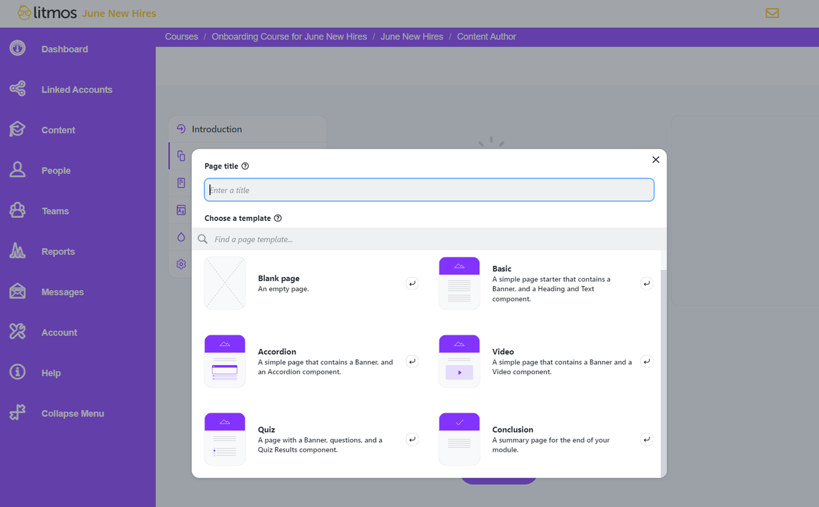The image size is (819, 507).
Task: Select the Pages icon in the authoring sidebar
Action: point(181,156)
